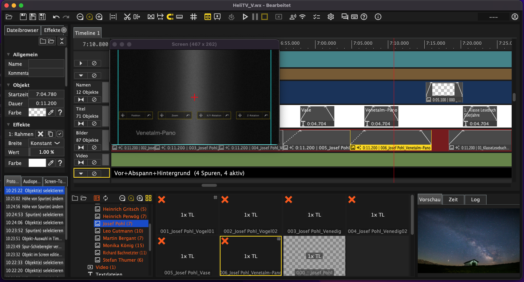Disable the Bilder track with its circle-slash
The width and height of the screenshot is (524, 282).
click(94, 148)
